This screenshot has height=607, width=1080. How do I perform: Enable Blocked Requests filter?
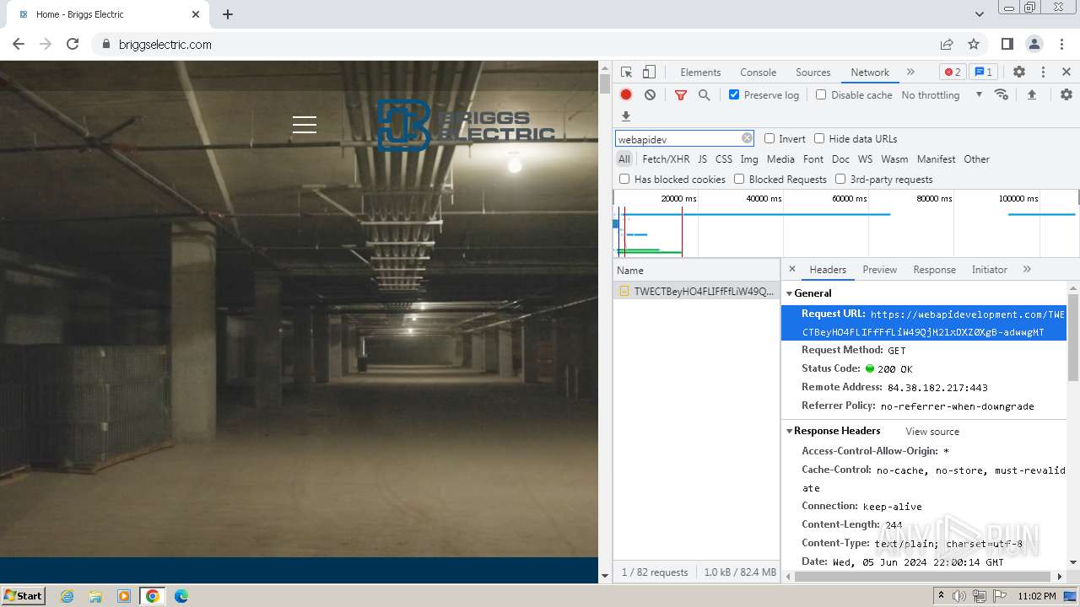coord(739,179)
